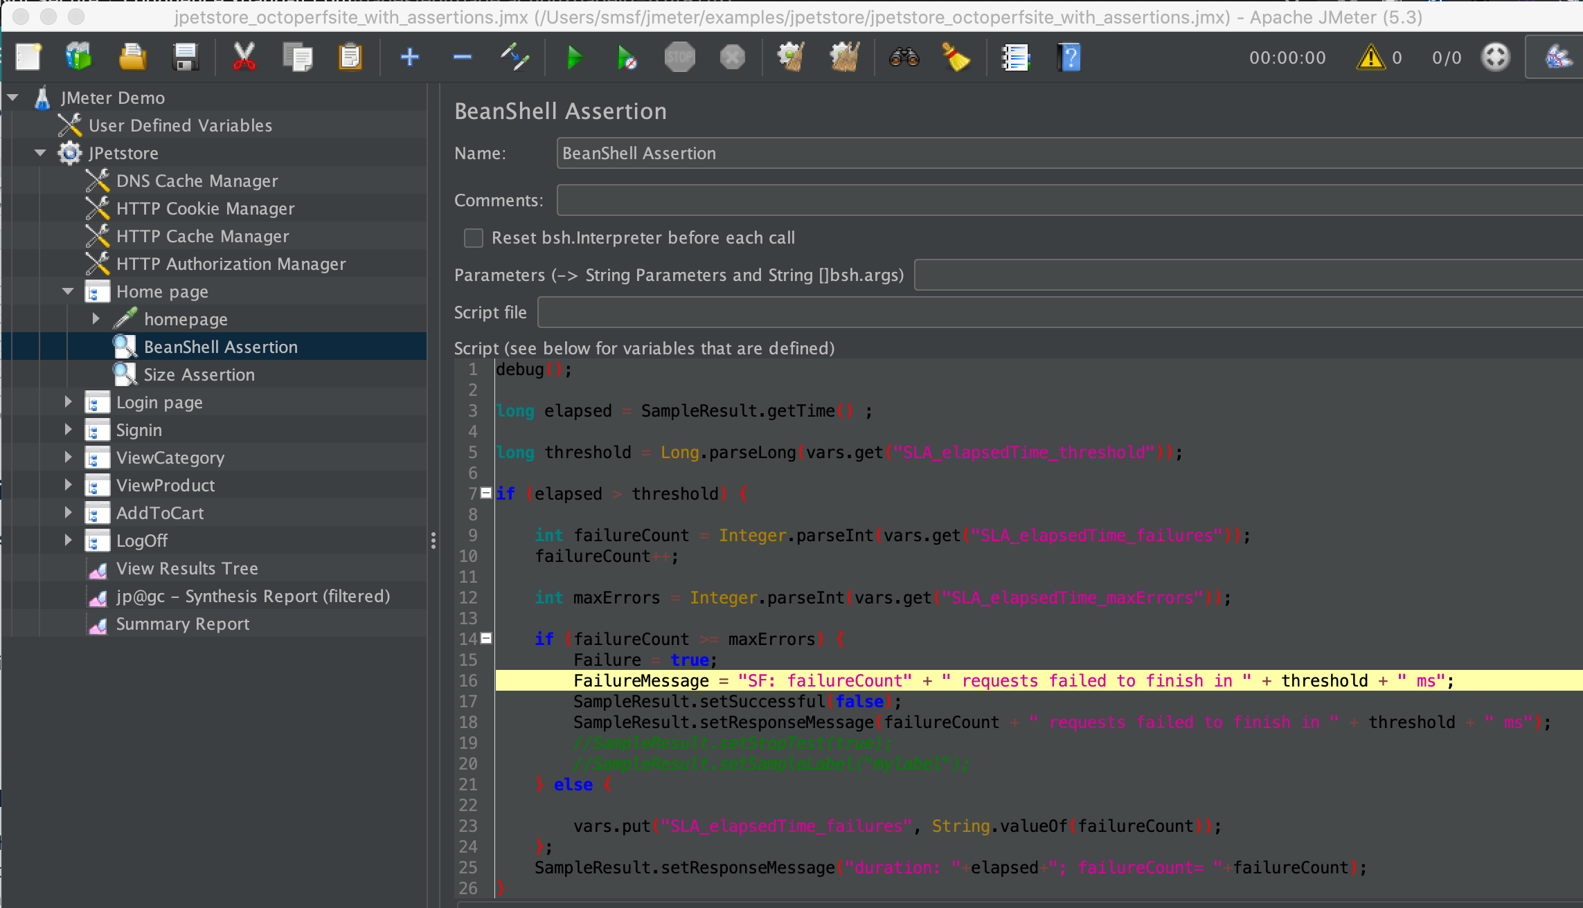Toggle Reset bsh.Interpreter before each call
This screenshot has height=908, width=1583.
(474, 237)
